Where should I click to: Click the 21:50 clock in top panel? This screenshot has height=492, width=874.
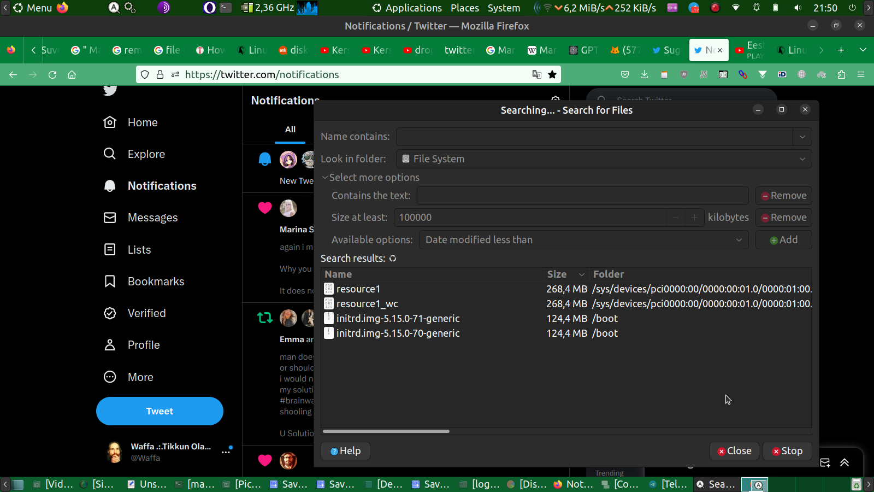coord(825,8)
